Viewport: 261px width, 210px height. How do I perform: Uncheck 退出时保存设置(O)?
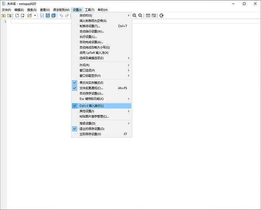tap(101, 129)
